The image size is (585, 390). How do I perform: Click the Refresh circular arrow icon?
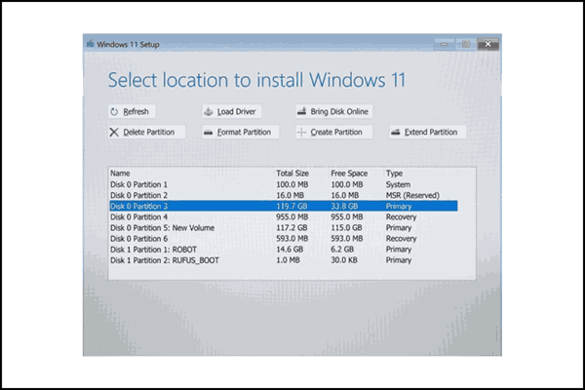pos(114,111)
